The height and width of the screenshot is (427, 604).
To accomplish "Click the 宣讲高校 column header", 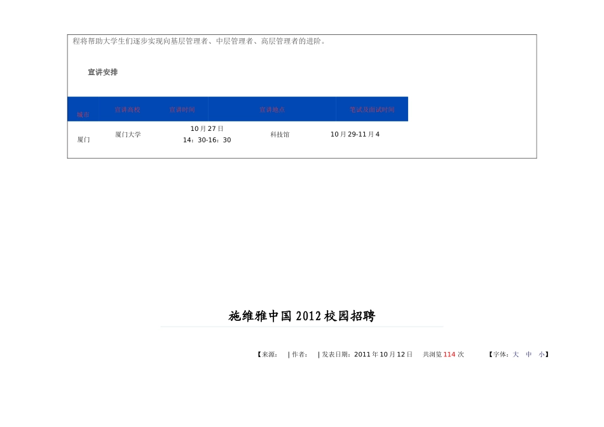I will point(127,110).
